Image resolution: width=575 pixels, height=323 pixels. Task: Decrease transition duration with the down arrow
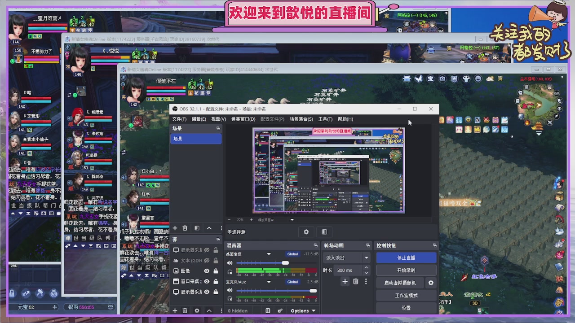point(366,273)
